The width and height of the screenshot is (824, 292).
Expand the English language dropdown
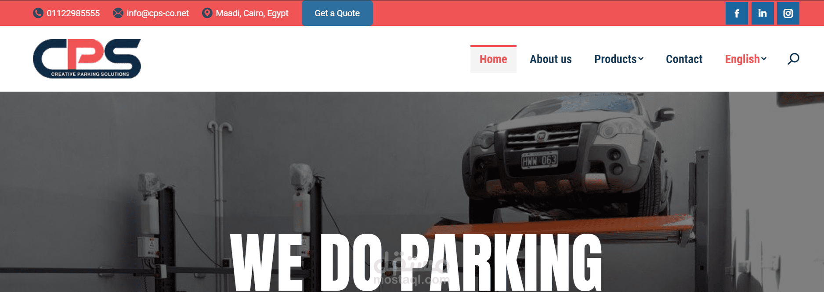(x=746, y=59)
